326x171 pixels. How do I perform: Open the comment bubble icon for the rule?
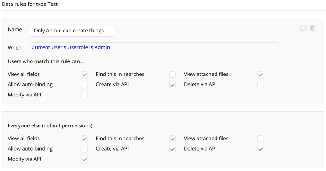[303, 28]
